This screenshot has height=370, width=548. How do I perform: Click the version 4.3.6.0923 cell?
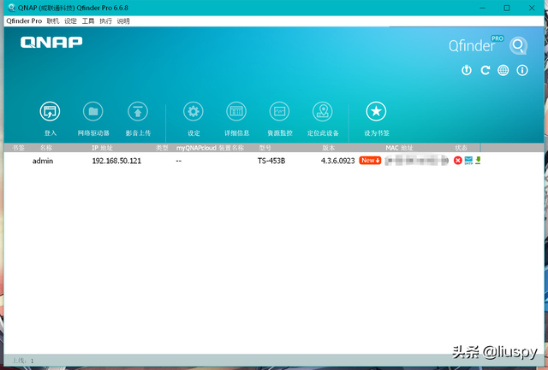(x=337, y=161)
